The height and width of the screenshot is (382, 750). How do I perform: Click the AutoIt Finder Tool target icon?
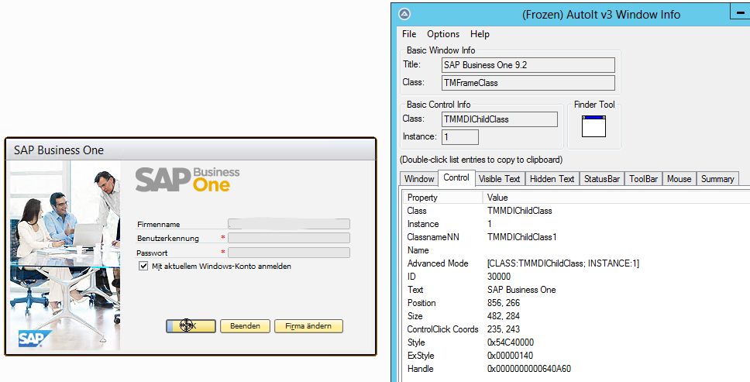pos(593,126)
